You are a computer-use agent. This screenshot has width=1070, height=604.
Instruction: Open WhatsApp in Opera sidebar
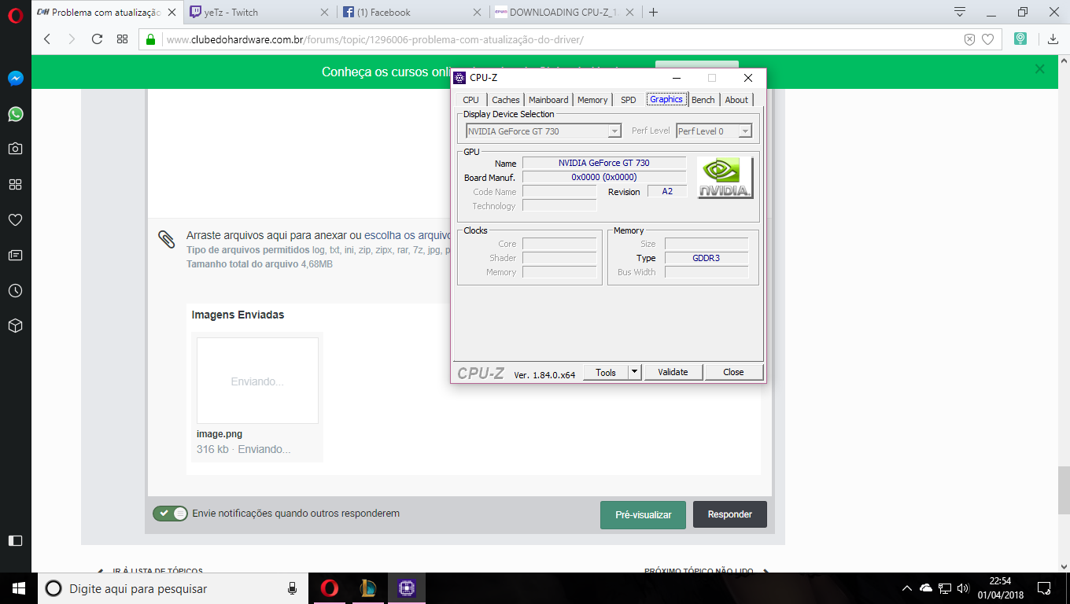[x=16, y=114]
